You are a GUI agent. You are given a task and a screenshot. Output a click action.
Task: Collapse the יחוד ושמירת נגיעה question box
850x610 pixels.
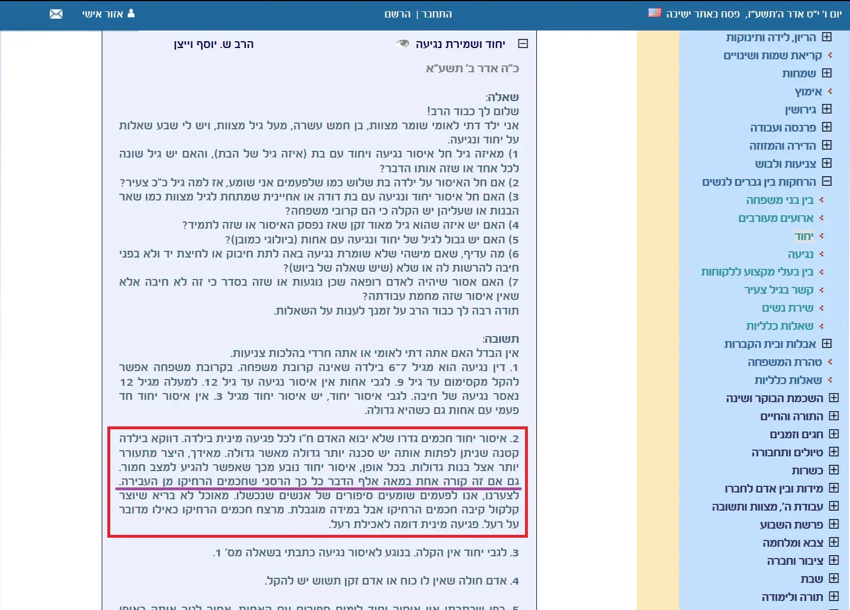coord(523,43)
